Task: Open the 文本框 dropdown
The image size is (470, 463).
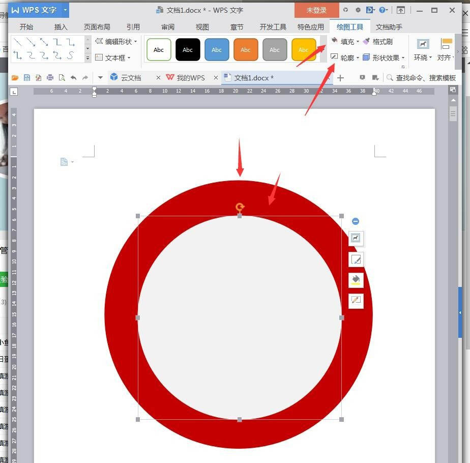Action: tap(129, 57)
